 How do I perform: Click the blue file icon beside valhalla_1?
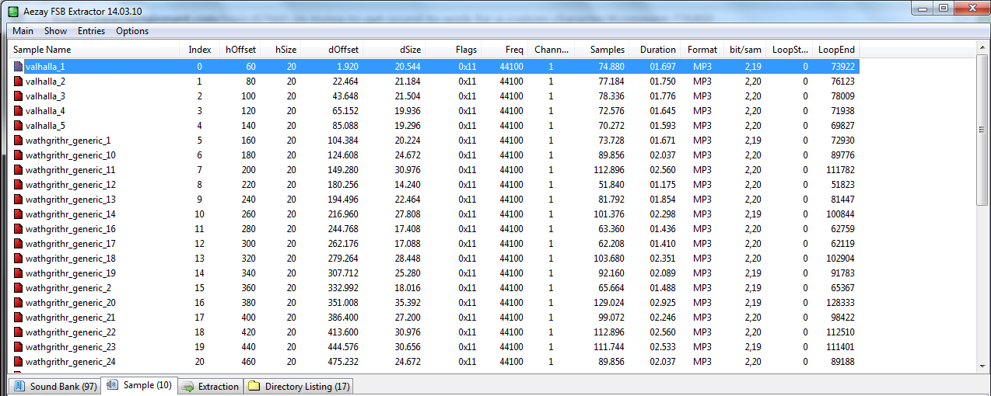click(19, 67)
